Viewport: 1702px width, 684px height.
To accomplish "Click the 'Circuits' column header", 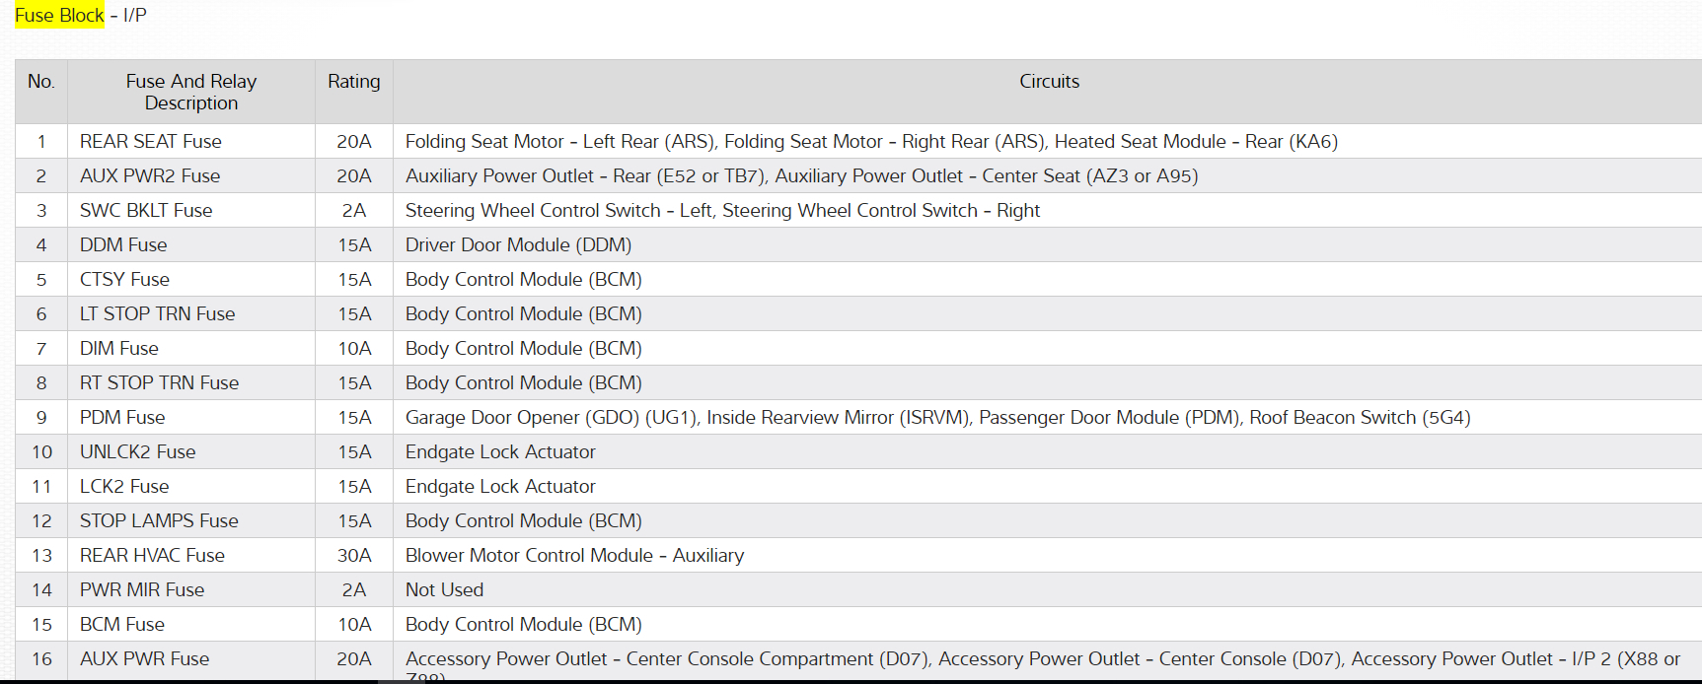I will coord(1049,82).
